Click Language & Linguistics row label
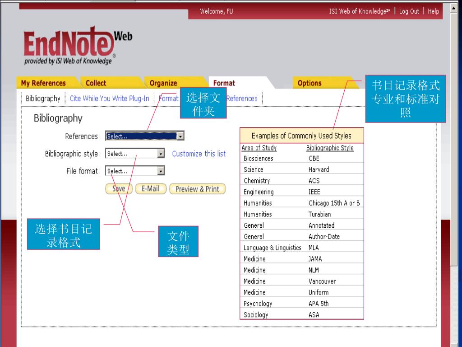462x347 pixels. [x=272, y=248]
